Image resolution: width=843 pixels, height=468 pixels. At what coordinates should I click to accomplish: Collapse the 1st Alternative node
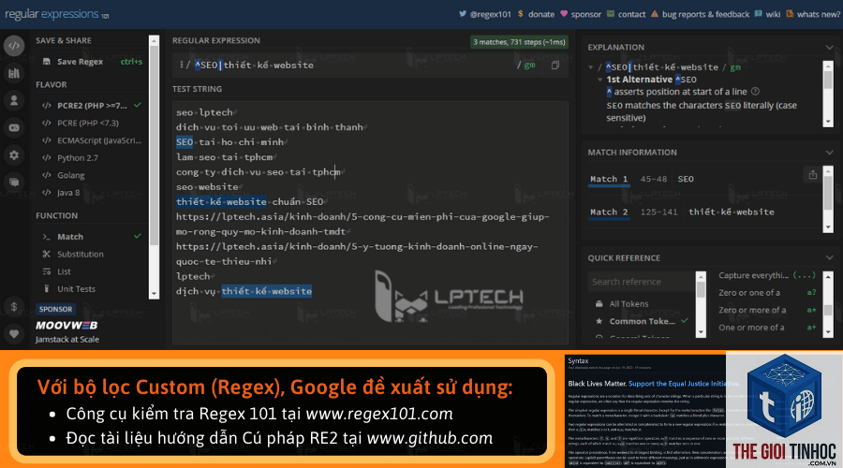[600, 80]
